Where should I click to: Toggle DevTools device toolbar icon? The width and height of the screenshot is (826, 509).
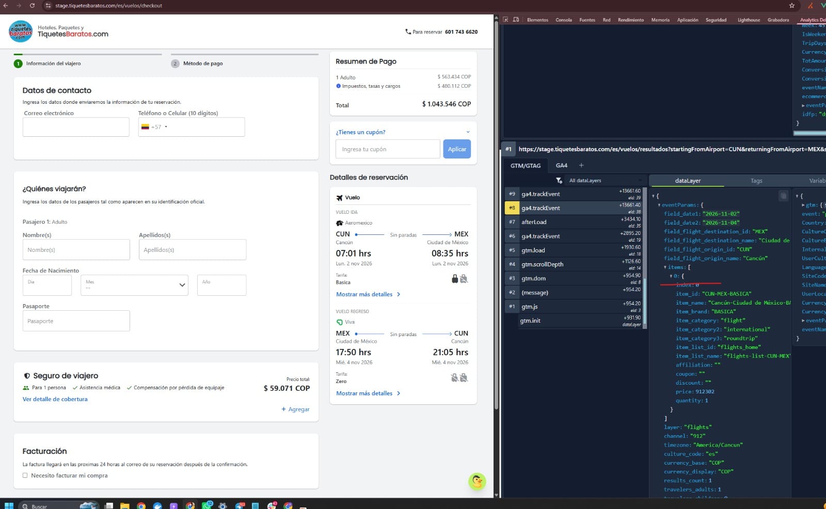[516, 20]
